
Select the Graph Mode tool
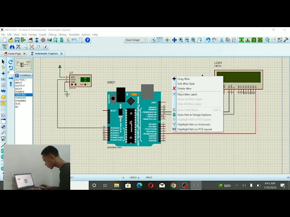click(3, 115)
